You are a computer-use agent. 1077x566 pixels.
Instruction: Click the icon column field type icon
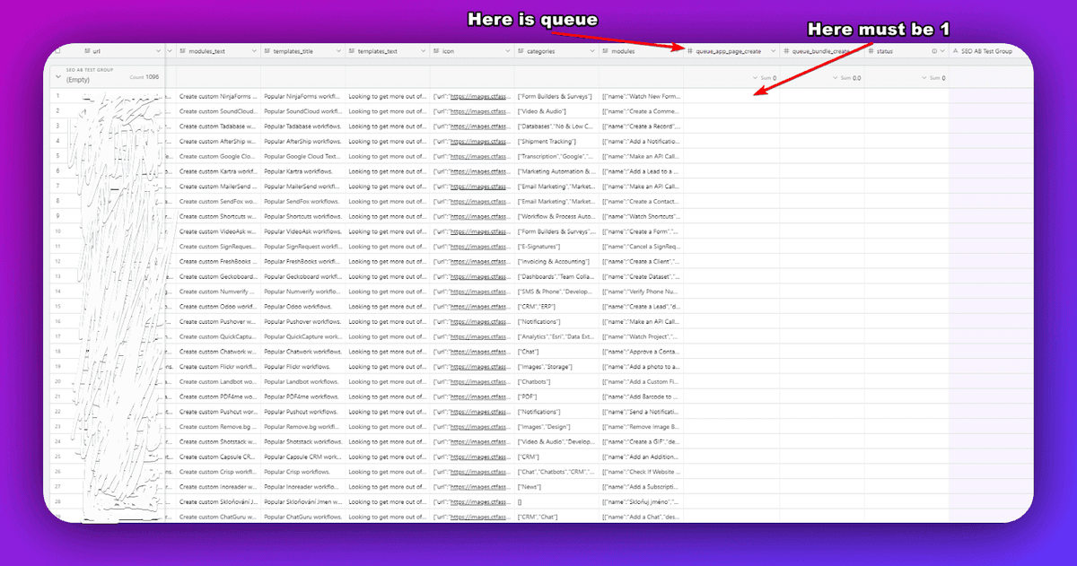(436, 52)
